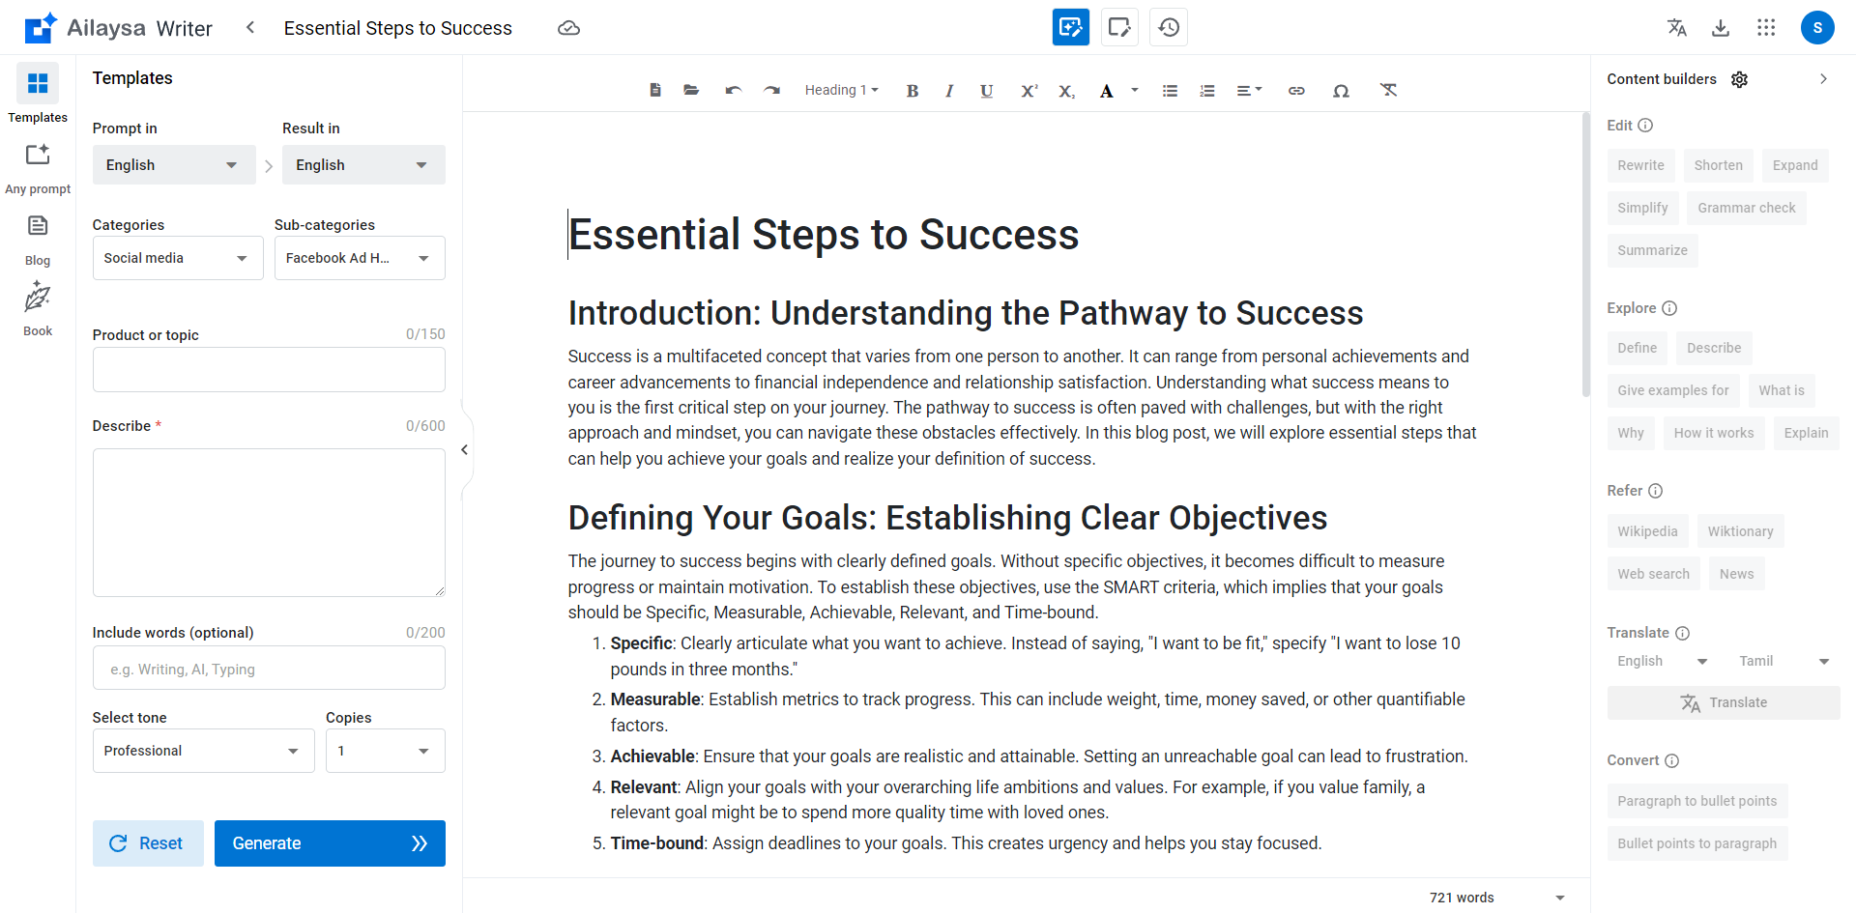
Task: Open the Prompt in language dropdown
Action: 174,165
